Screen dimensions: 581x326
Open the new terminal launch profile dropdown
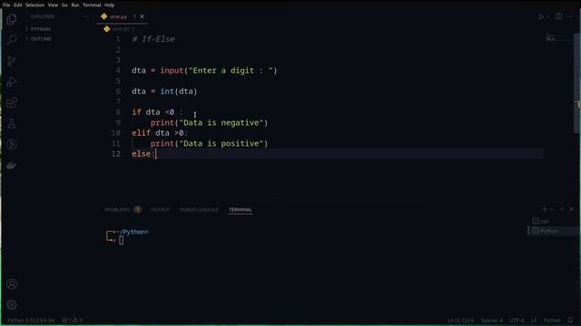click(552, 209)
